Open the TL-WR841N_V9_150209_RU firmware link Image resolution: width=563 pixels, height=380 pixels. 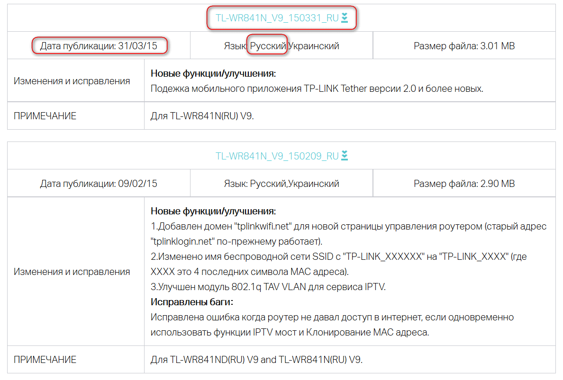coord(277,156)
